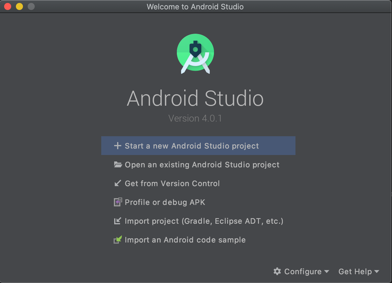Close the Welcome window with red button

(x=8, y=6)
